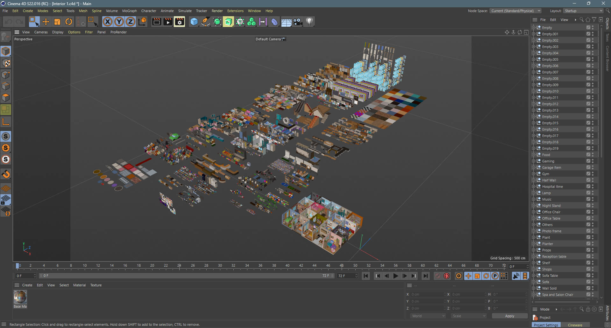Screen dimensions: 611x328
Task: Toggle Z-axis lock
Action: coord(131,22)
